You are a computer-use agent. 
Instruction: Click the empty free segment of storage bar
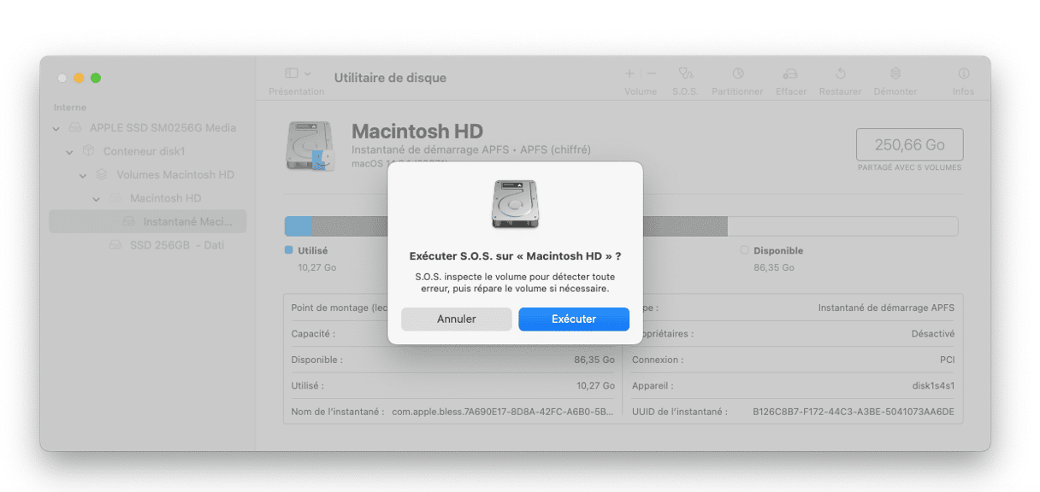tap(842, 226)
